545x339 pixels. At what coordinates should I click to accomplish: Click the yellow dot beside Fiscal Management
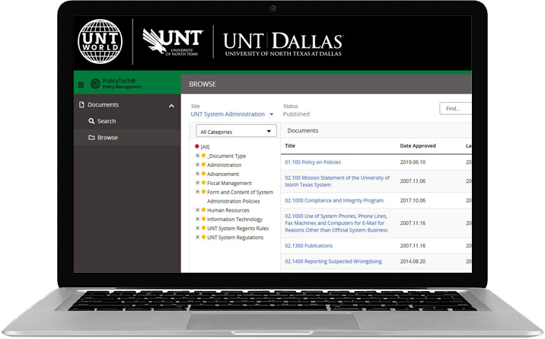(204, 183)
